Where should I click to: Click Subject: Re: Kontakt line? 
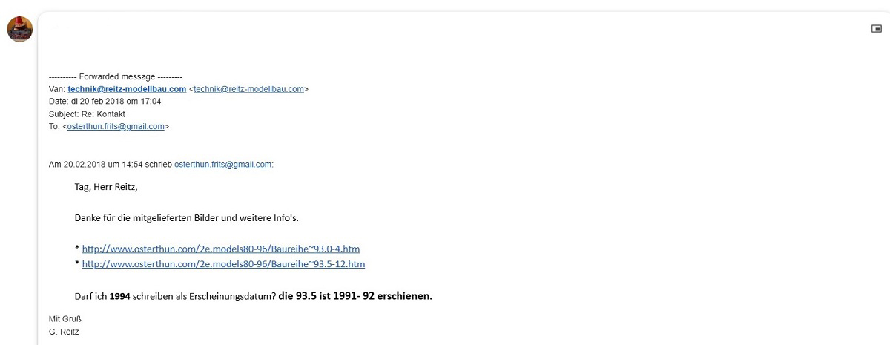point(87,114)
